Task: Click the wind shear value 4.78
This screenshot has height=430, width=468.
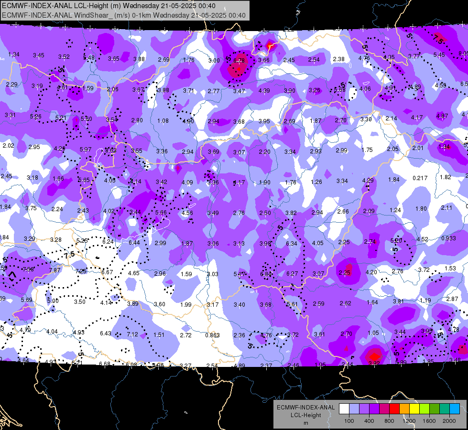Action: click(454, 330)
